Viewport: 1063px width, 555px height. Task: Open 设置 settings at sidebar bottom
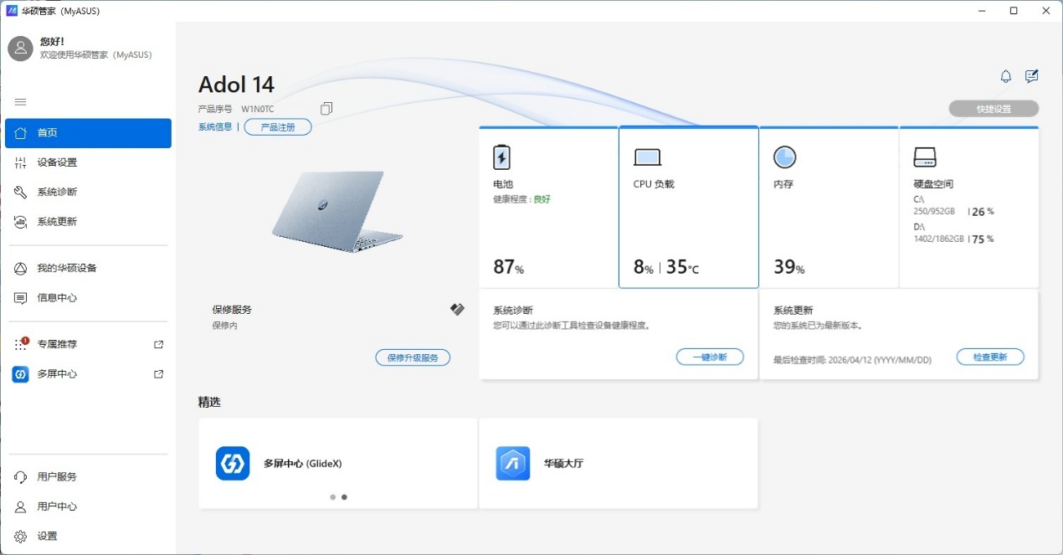88,536
